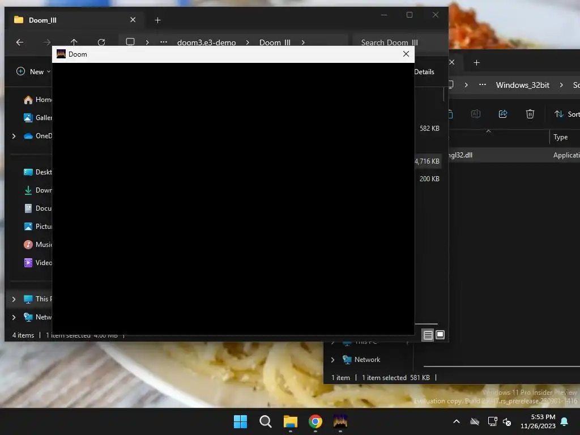This screenshot has width=580, height=435.
Task: Click the Search Doom_III field
Action: [399, 42]
